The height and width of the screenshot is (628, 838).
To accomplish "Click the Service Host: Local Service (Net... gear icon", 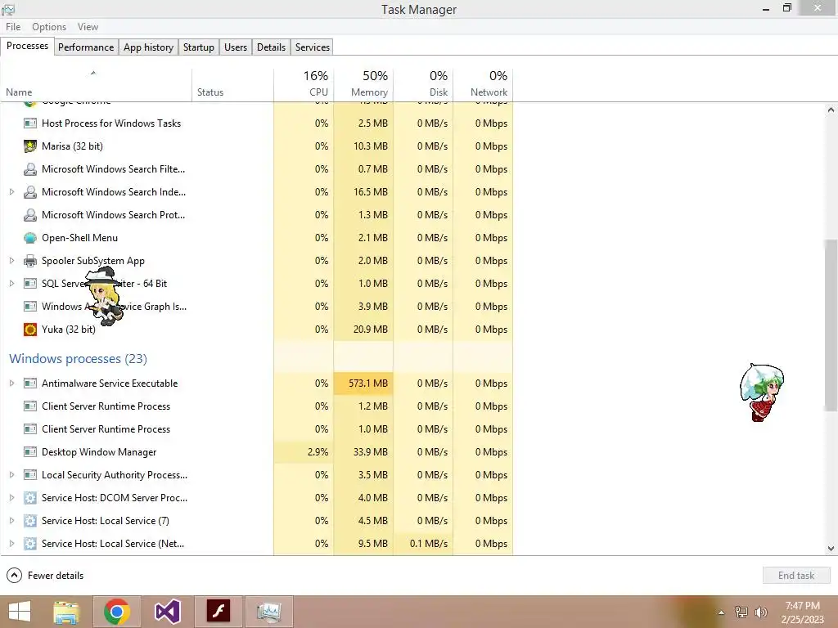I will (x=30, y=544).
